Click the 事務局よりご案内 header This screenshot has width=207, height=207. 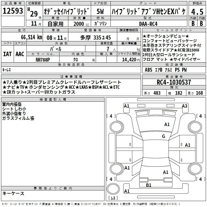click(53, 188)
